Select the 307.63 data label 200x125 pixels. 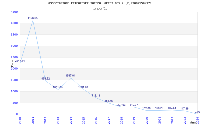(121, 105)
